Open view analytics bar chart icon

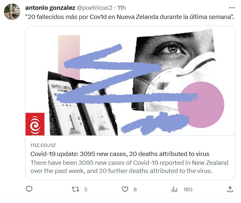click(175, 189)
